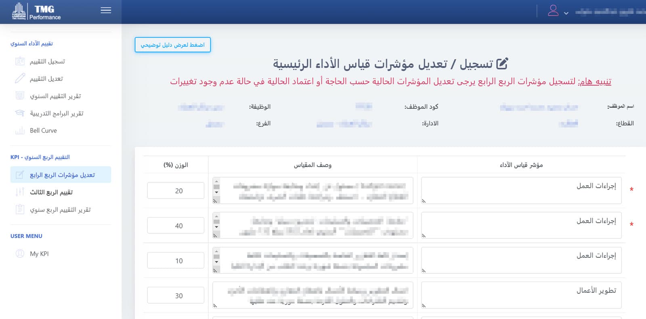Open the user profile avatar icon
This screenshot has width=646, height=319.
[553, 10]
